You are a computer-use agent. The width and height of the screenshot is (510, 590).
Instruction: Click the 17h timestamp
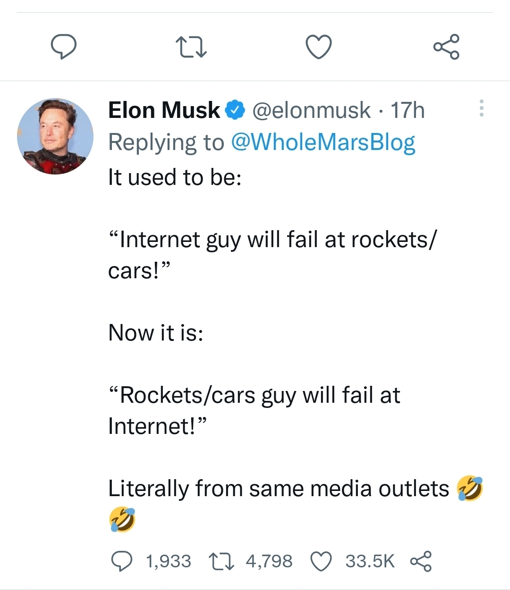408,110
